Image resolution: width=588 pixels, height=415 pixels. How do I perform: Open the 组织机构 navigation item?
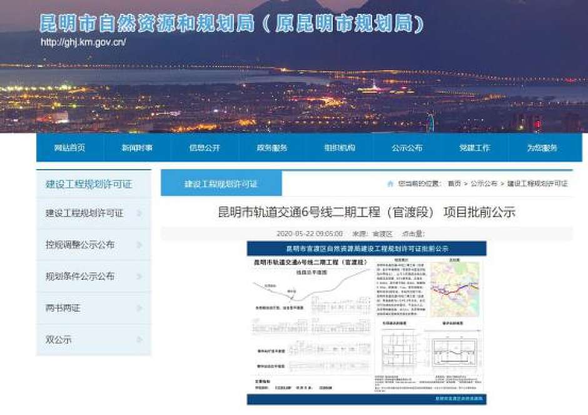point(340,148)
